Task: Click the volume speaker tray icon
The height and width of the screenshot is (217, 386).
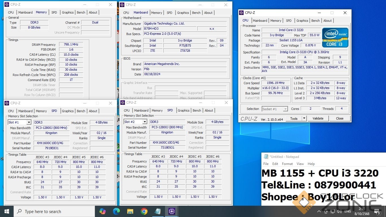Action: click(339, 211)
